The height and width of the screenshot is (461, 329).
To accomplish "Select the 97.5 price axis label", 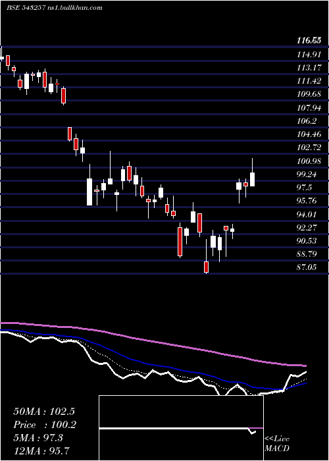I will 304,188.
